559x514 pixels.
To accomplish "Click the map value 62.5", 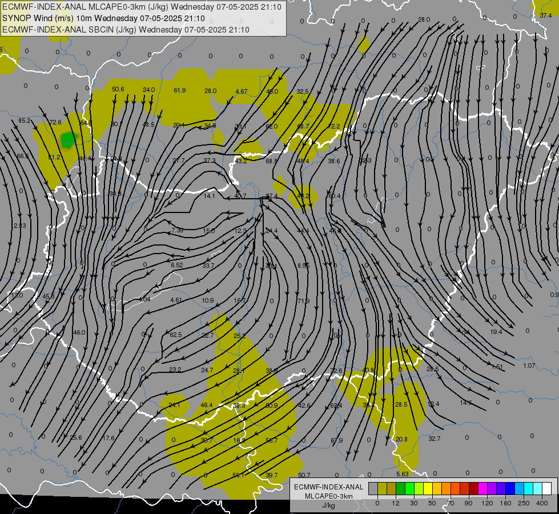I will 176,335.
